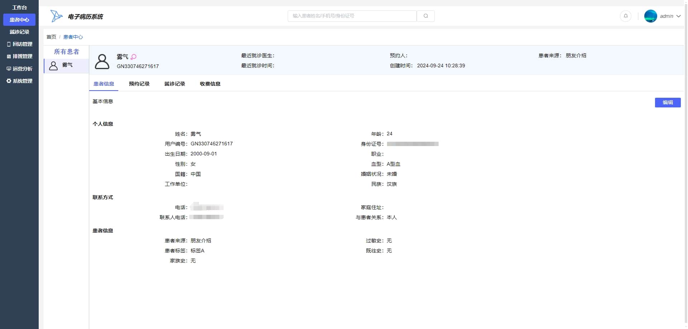Viewport: 688px width, 329px height.
Task: Click the search magnifier button
Action: (x=426, y=16)
